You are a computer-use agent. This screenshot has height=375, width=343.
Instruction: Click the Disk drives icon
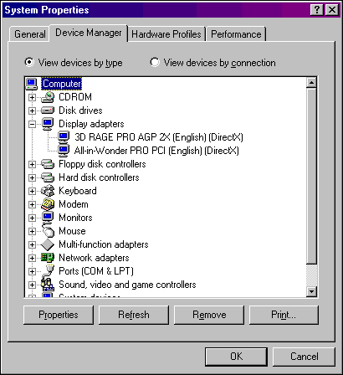(48, 110)
